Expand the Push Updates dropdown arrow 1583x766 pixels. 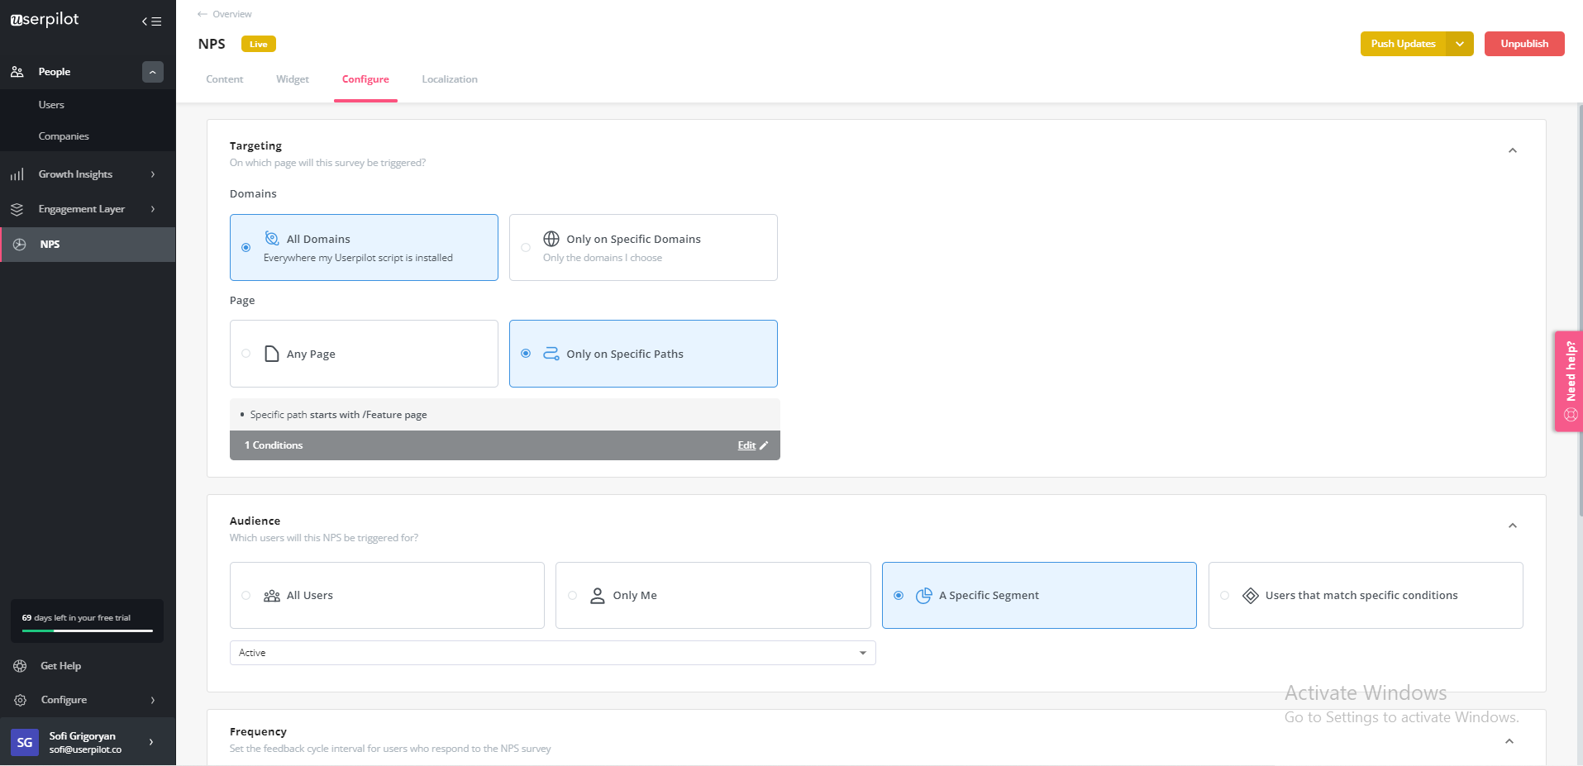pos(1460,43)
